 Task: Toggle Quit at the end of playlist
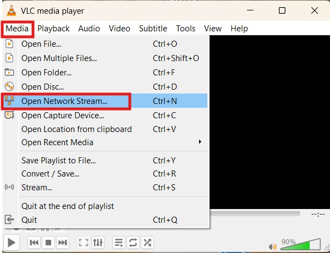[x=105, y=206]
